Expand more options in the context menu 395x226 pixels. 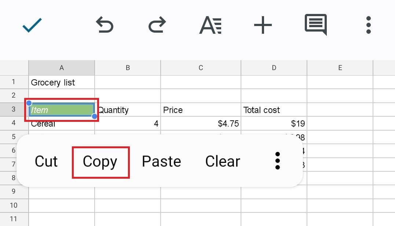click(x=277, y=161)
